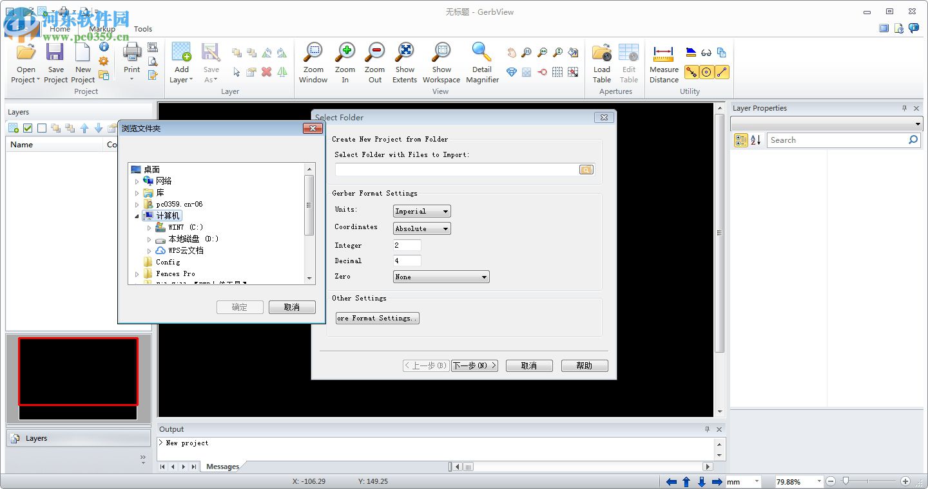Screen dimensions: 928x489
Task: Click the red delete X icon in Layer group
Action: pyautogui.click(x=267, y=72)
